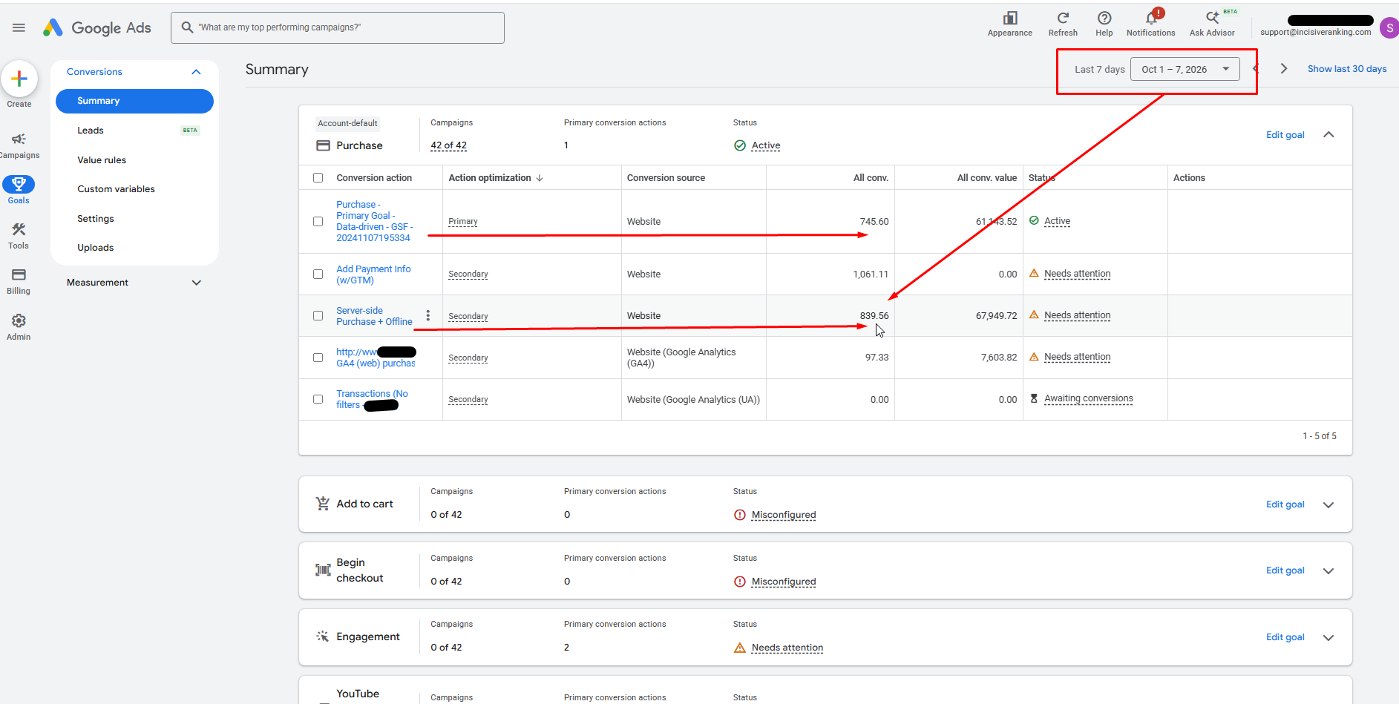
Task: Open the main hamburger menu
Action: click(x=19, y=27)
